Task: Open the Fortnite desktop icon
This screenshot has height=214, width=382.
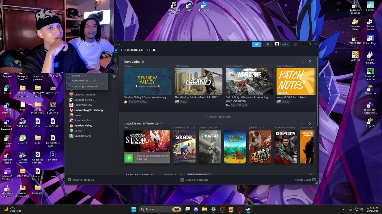Action: (x=370, y=7)
